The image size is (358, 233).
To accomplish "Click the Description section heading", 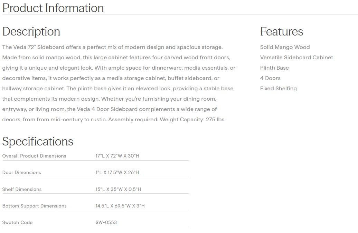I will (x=31, y=31).
